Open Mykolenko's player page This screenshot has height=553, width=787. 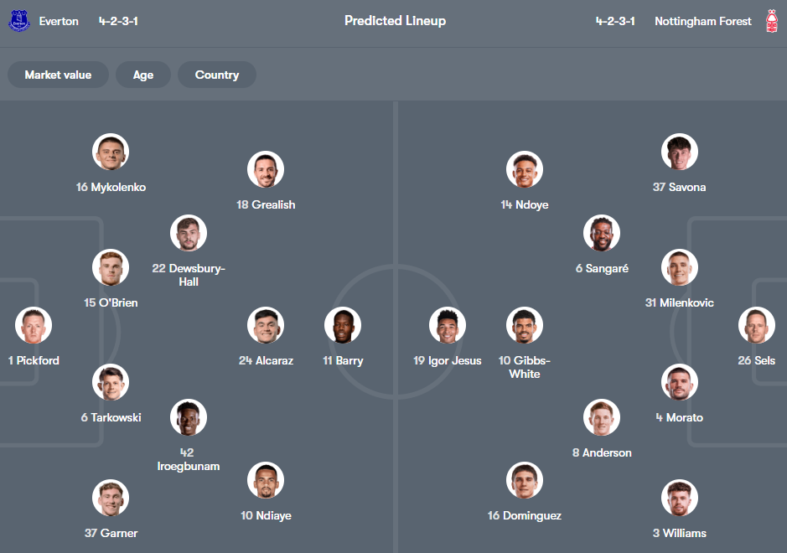tap(111, 152)
